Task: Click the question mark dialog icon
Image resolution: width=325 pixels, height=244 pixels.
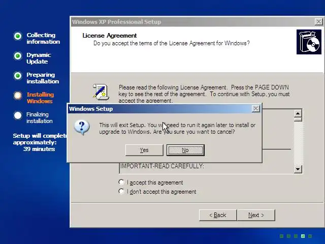Action: 82,127
